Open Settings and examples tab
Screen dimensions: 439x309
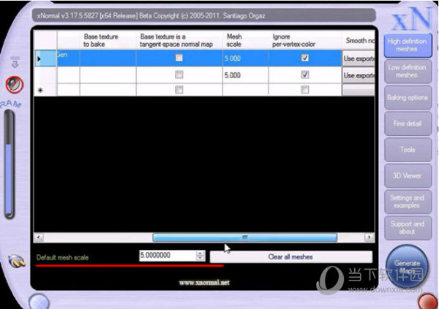pos(408,202)
